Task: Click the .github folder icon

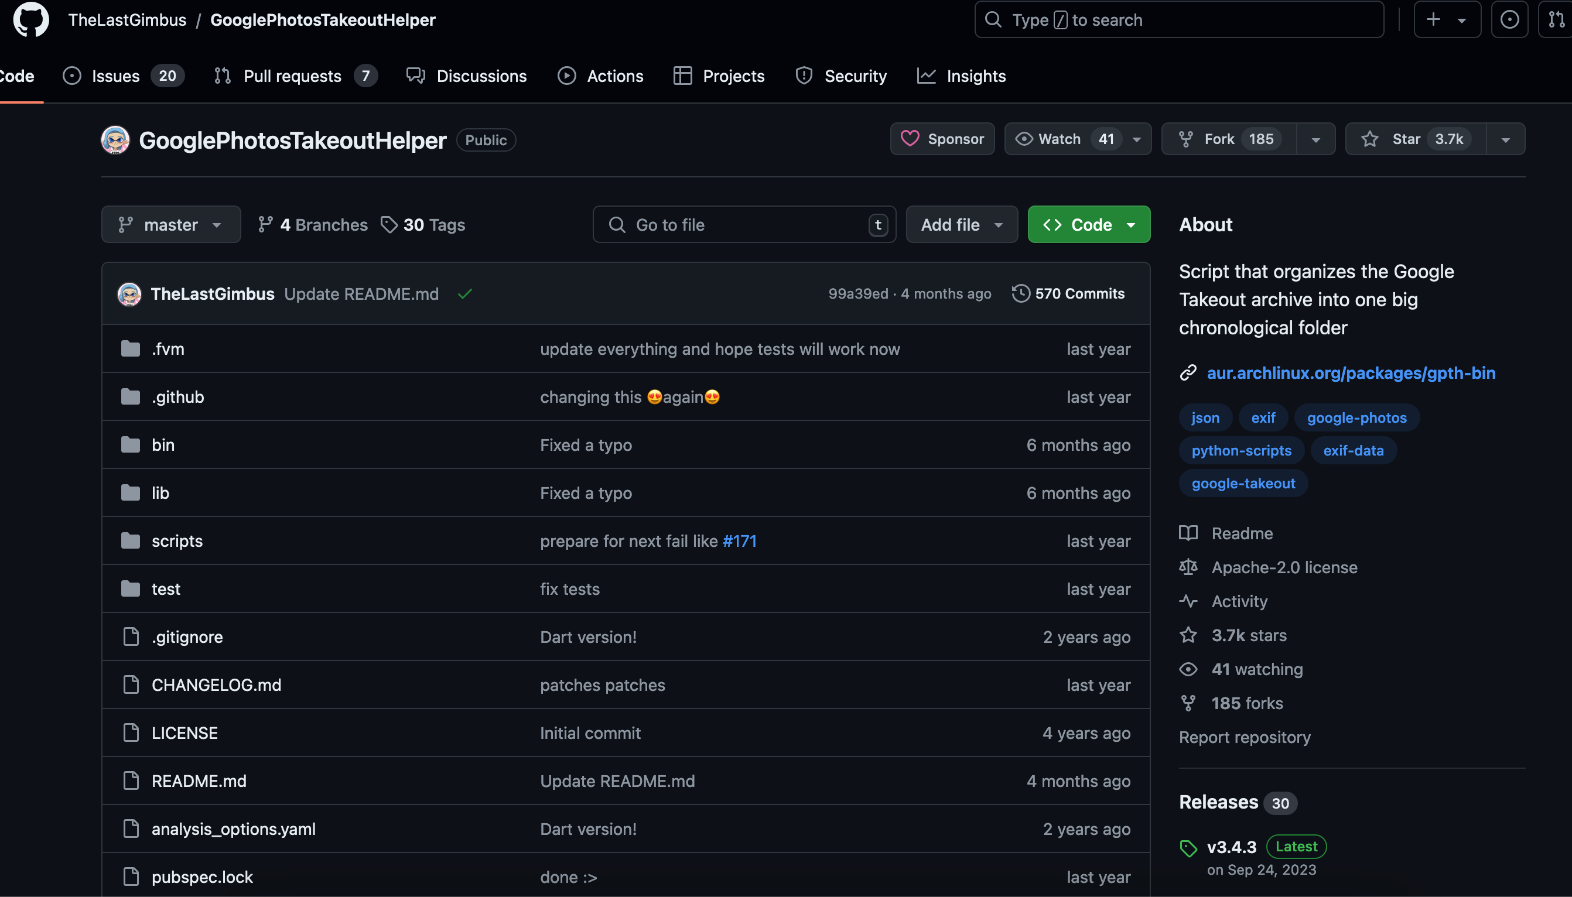Action: pos(131,397)
